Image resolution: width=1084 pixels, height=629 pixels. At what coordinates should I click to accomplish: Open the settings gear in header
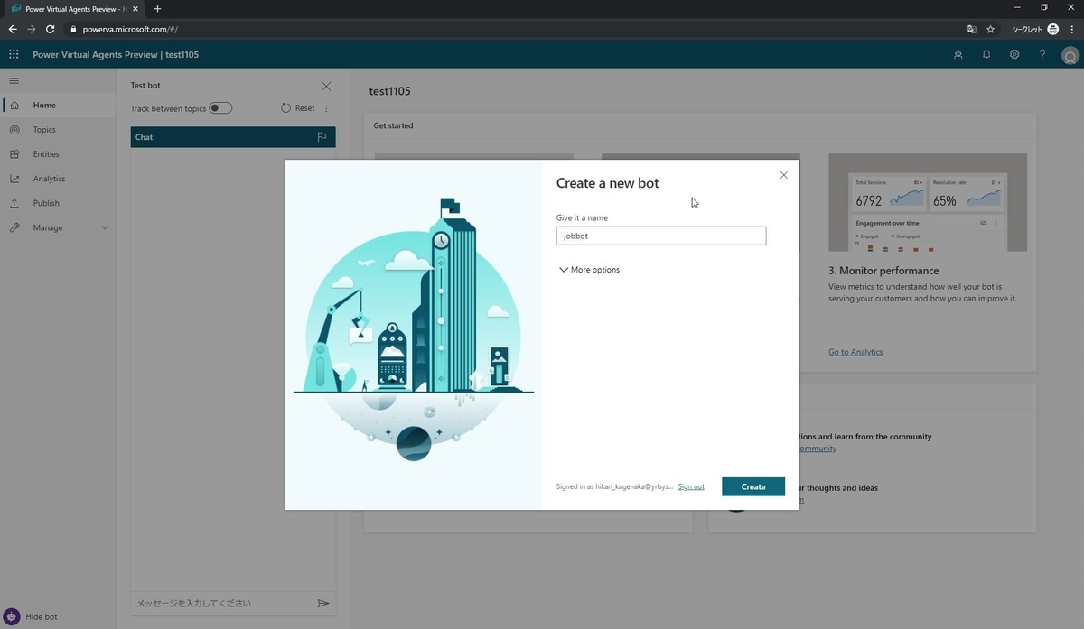point(1014,54)
